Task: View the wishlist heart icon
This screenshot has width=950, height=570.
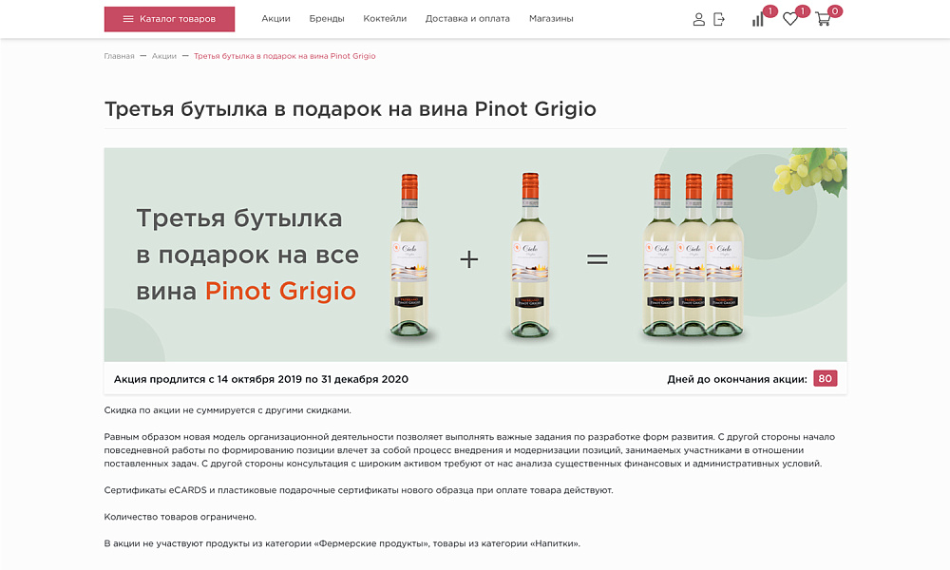Action: point(789,19)
